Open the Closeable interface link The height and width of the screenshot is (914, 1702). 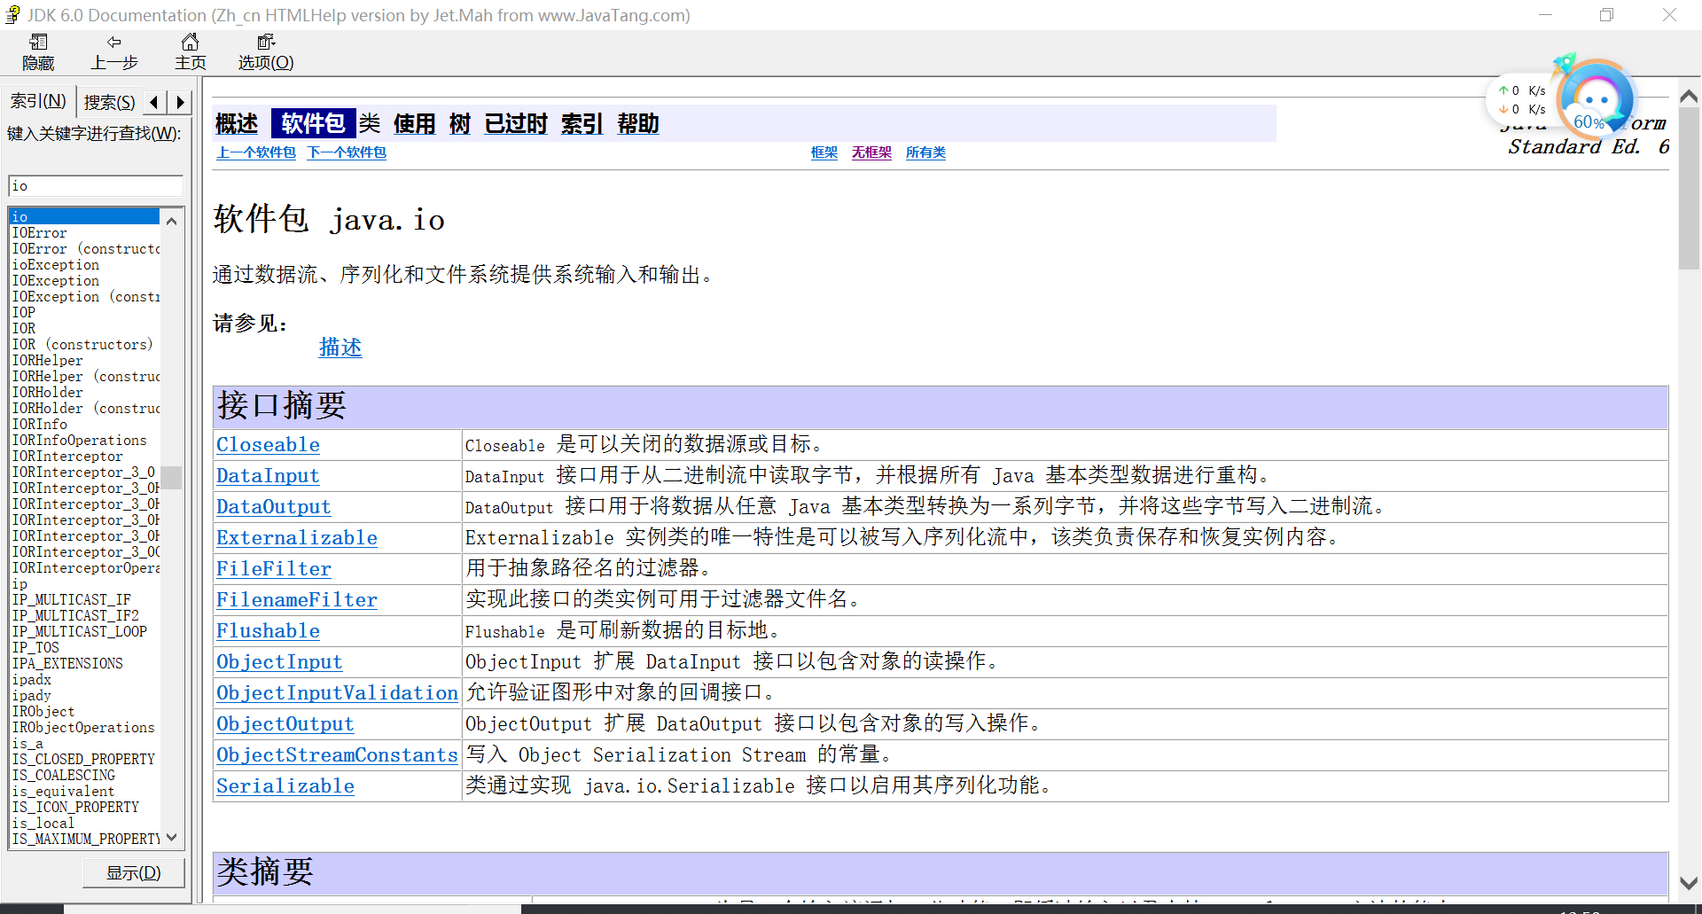click(x=268, y=445)
